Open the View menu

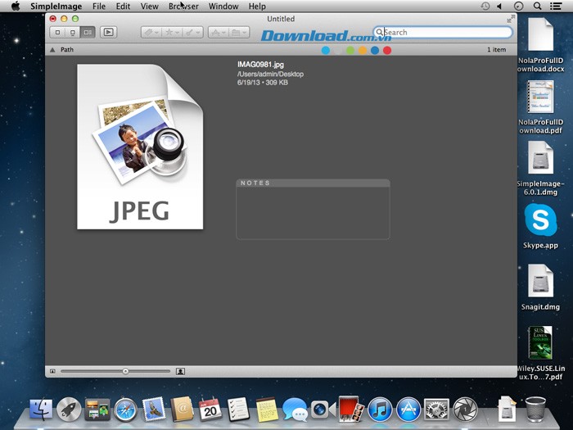coord(150,6)
